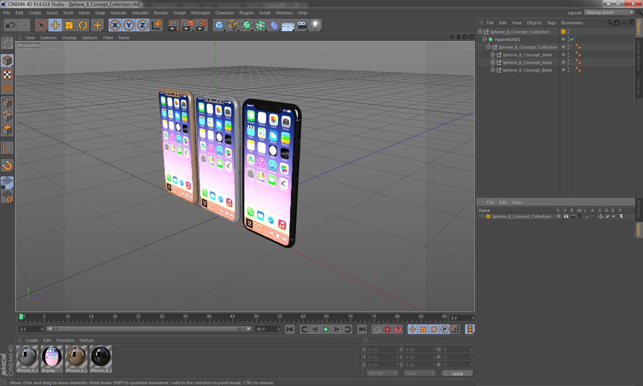Toggle visibility dots for Iphone_8_Concept_Gold
This screenshot has width=643, height=386.
click(569, 62)
